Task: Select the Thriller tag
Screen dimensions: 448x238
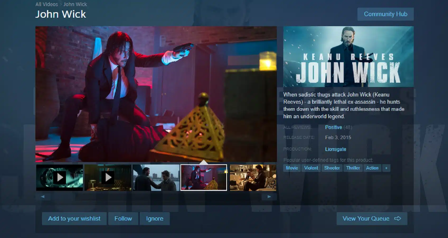Action: 353,168
